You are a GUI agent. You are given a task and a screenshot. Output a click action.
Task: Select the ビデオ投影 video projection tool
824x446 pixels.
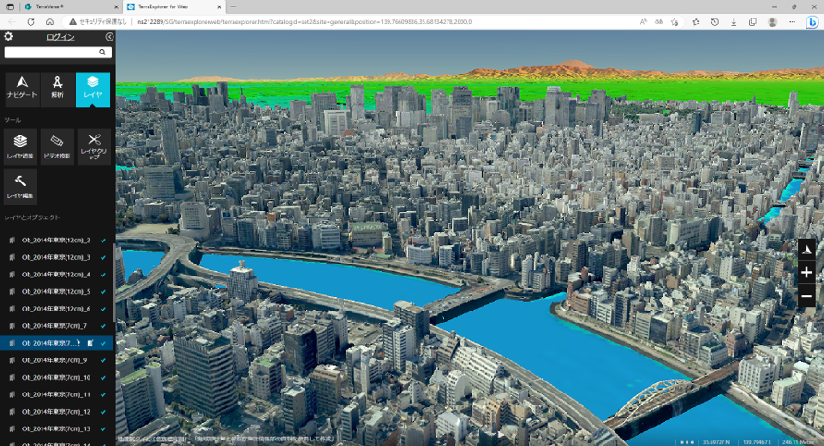click(x=57, y=147)
